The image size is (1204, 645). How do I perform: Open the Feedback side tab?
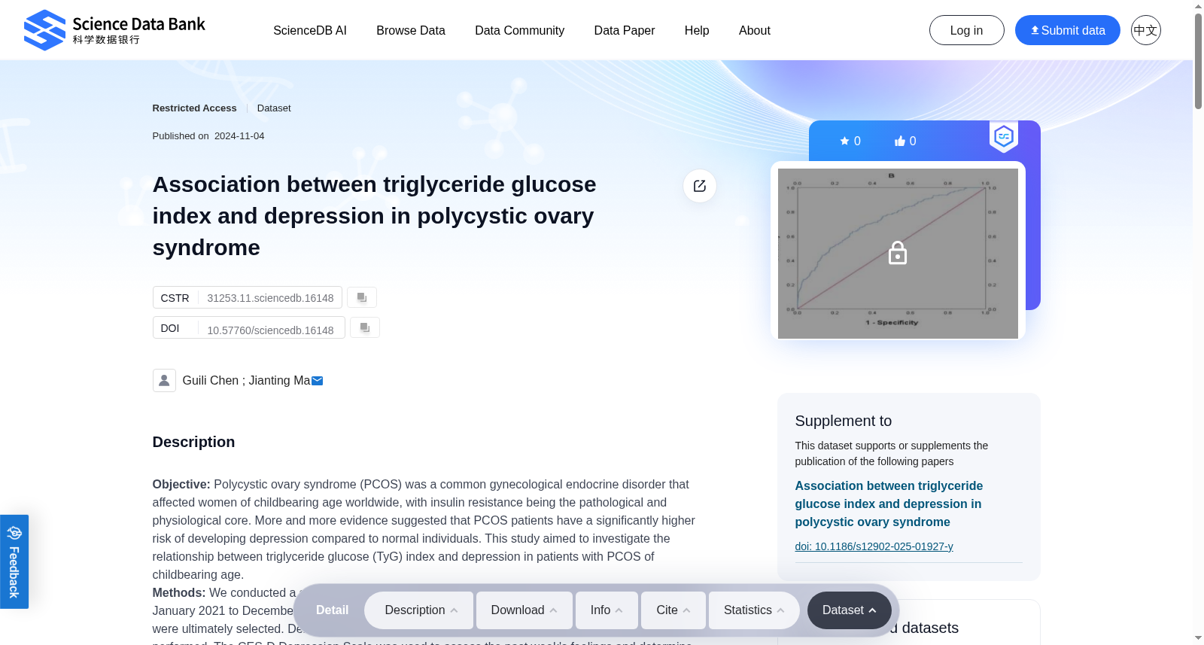(14, 561)
